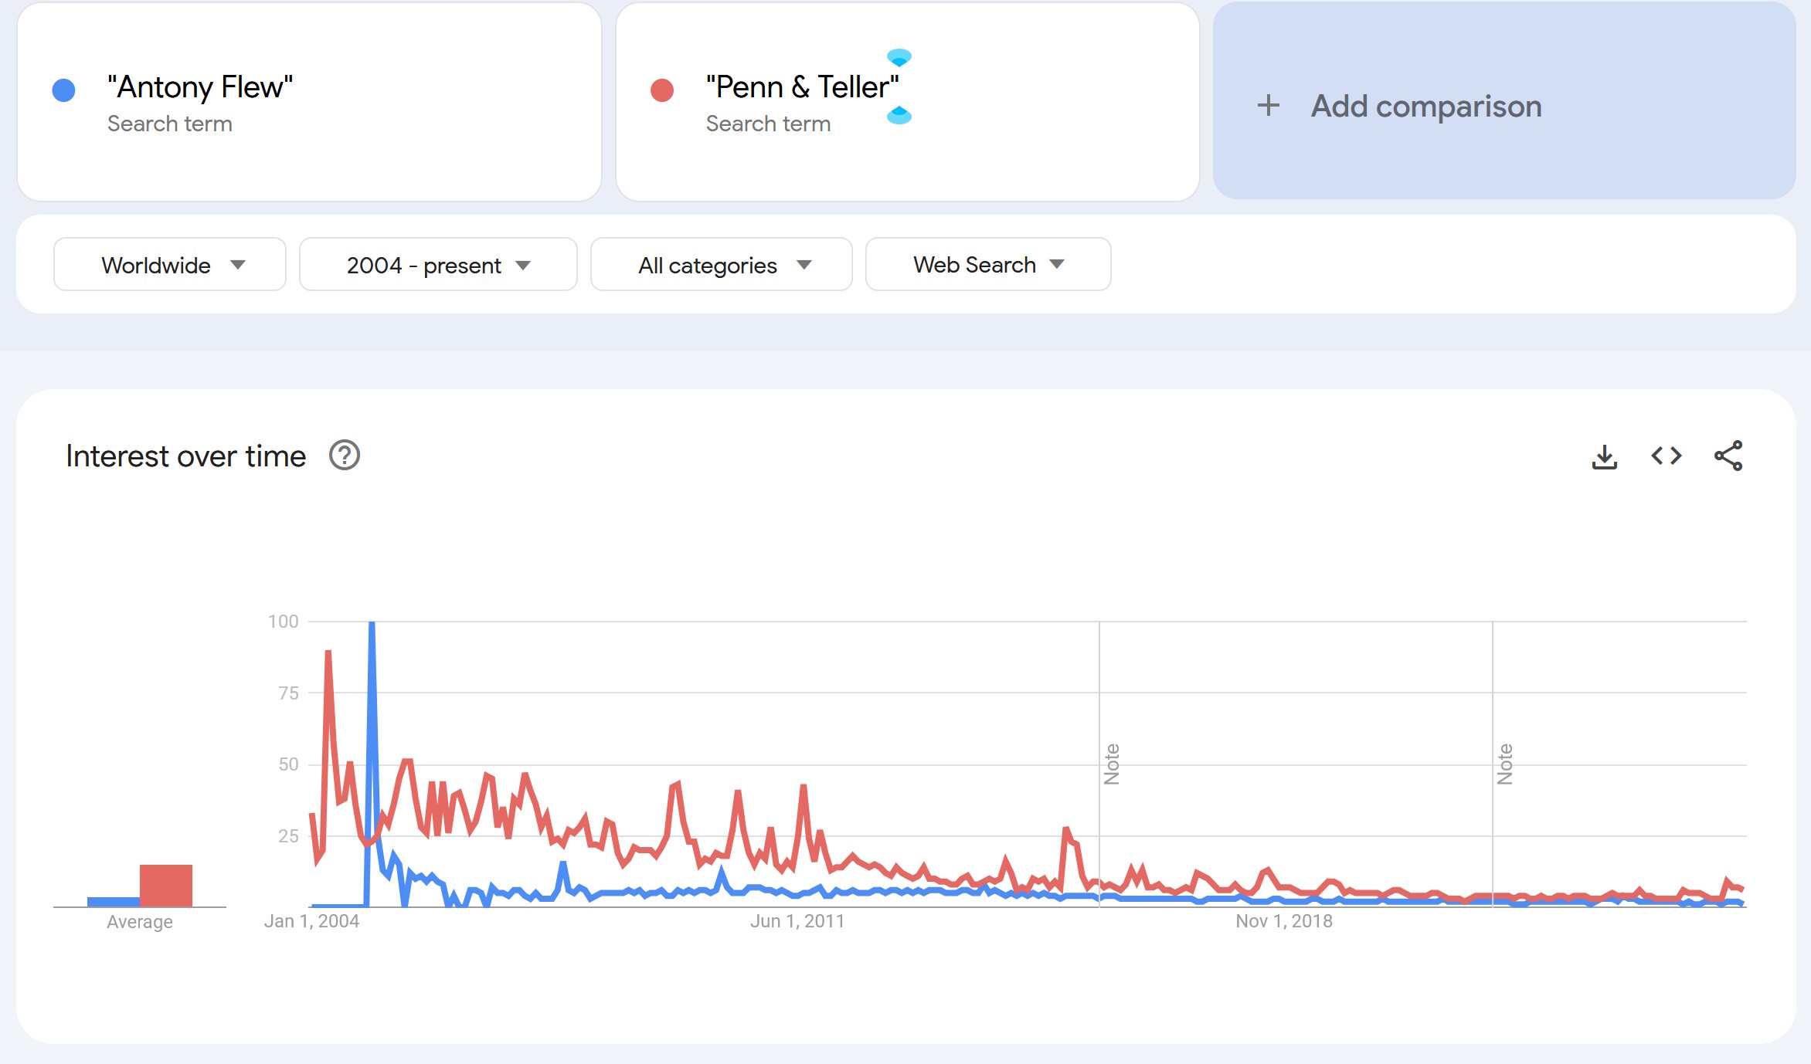Click the red Penn & Teller dot
The width and height of the screenshot is (1811, 1064).
pyautogui.click(x=661, y=90)
